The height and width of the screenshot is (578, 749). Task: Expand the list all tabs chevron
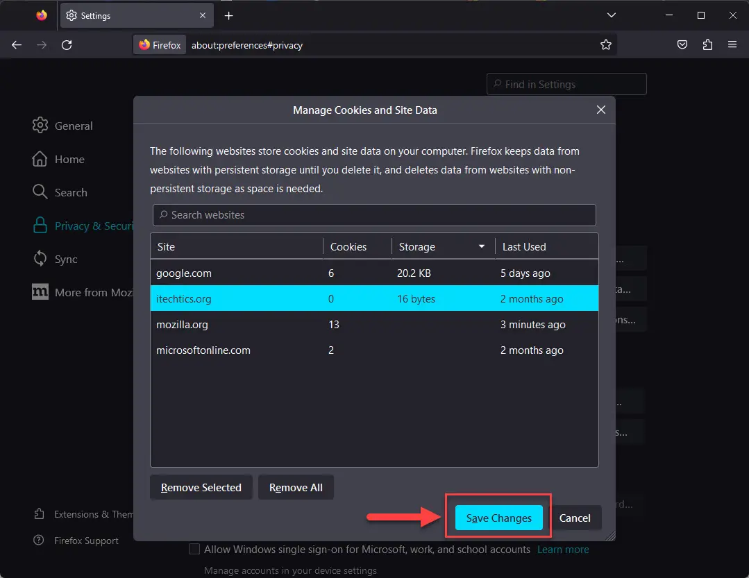point(611,15)
